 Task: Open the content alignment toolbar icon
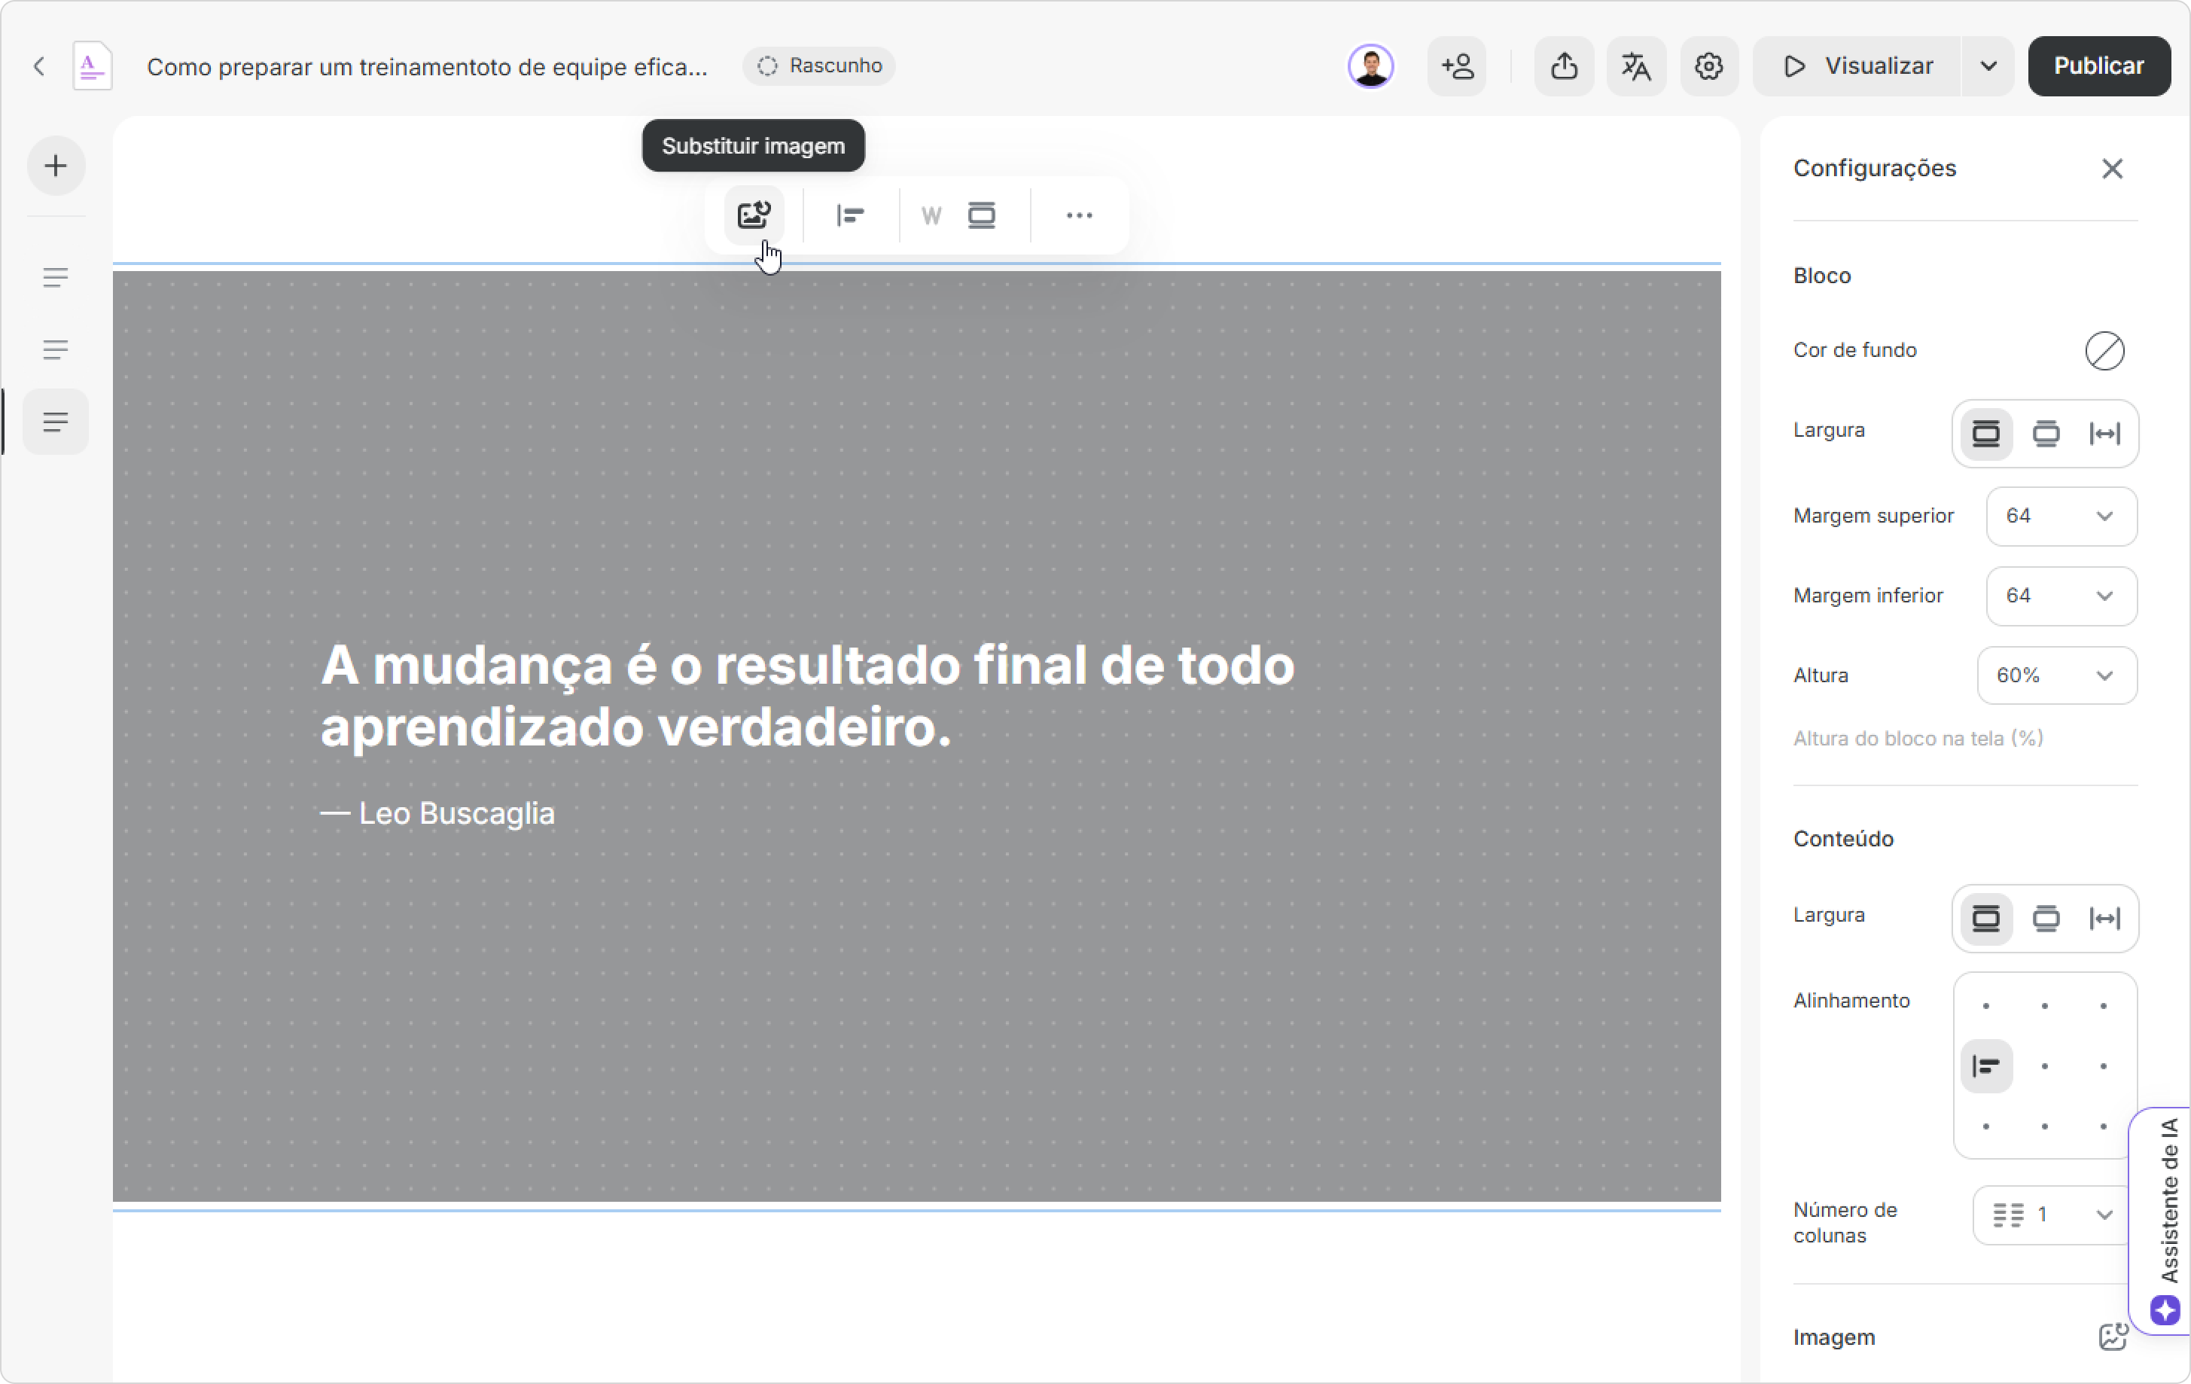850,215
